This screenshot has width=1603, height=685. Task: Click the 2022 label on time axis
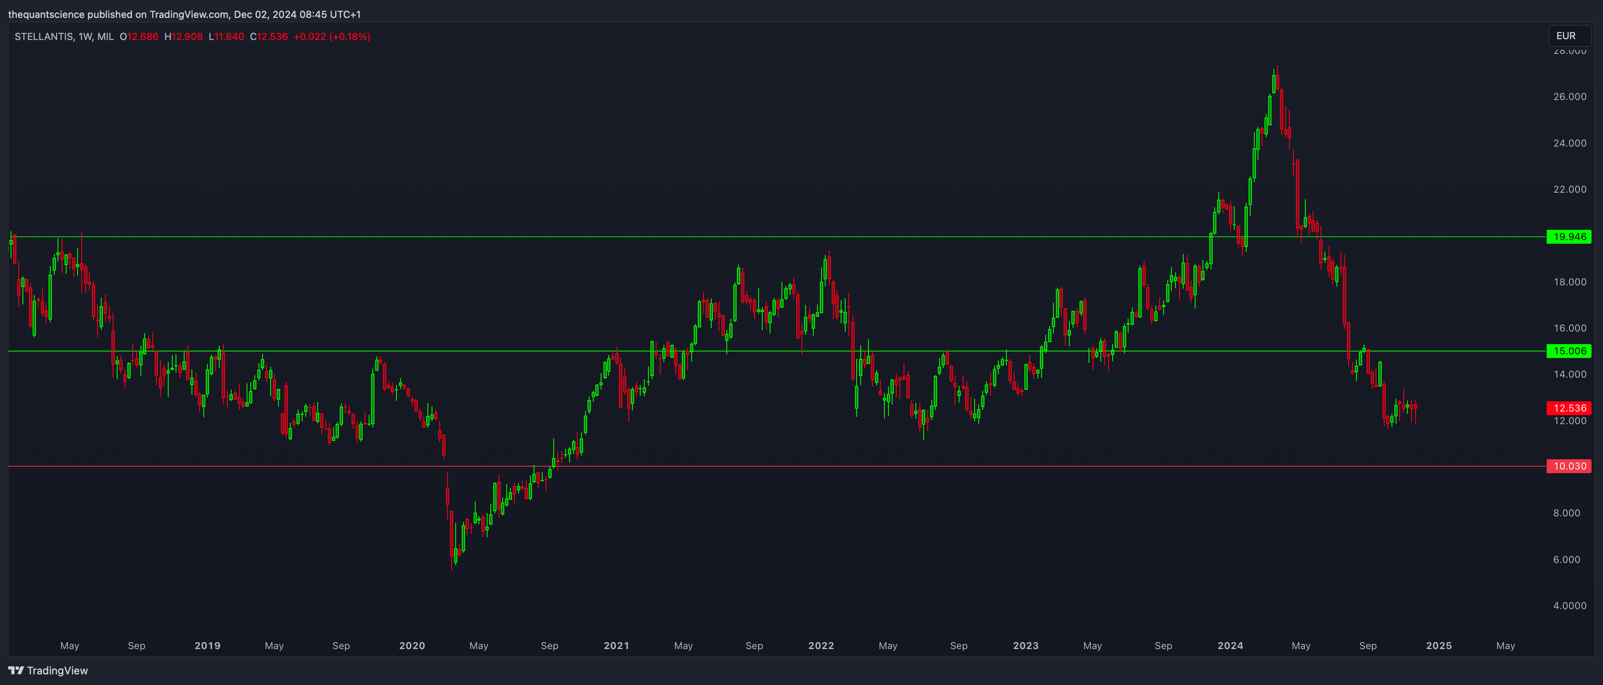(x=821, y=646)
